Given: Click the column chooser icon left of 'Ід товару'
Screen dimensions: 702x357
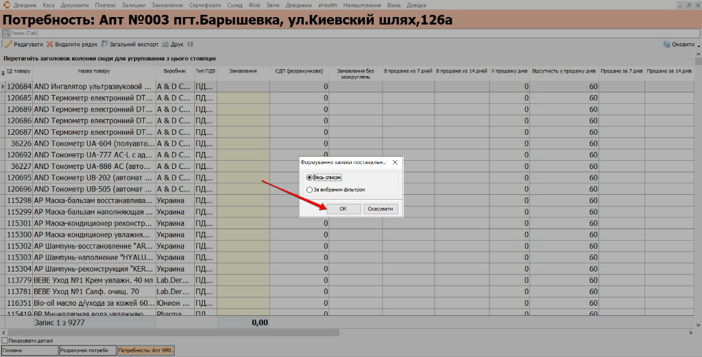Looking at the screenshot, I should [3, 73].
